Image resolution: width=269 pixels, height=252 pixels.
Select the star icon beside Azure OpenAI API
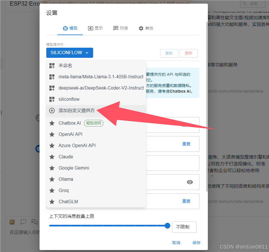click(52, 146)
